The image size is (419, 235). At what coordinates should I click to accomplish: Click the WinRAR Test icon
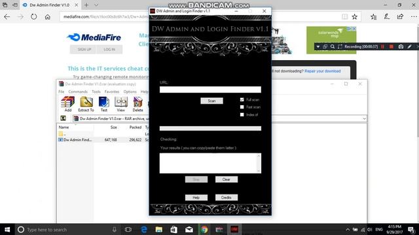pyautogui.click(x=104, y=104)
